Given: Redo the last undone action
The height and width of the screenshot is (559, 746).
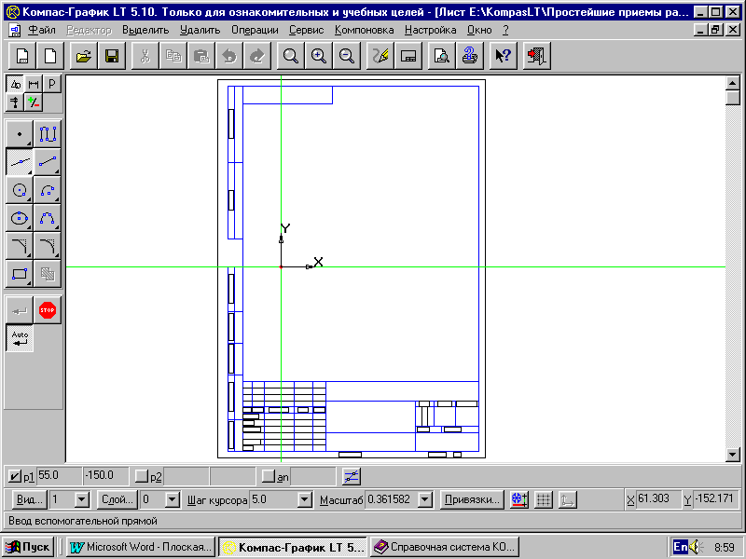Looking at the screenshot, I should pyautogui.click(x=257, y=56).
